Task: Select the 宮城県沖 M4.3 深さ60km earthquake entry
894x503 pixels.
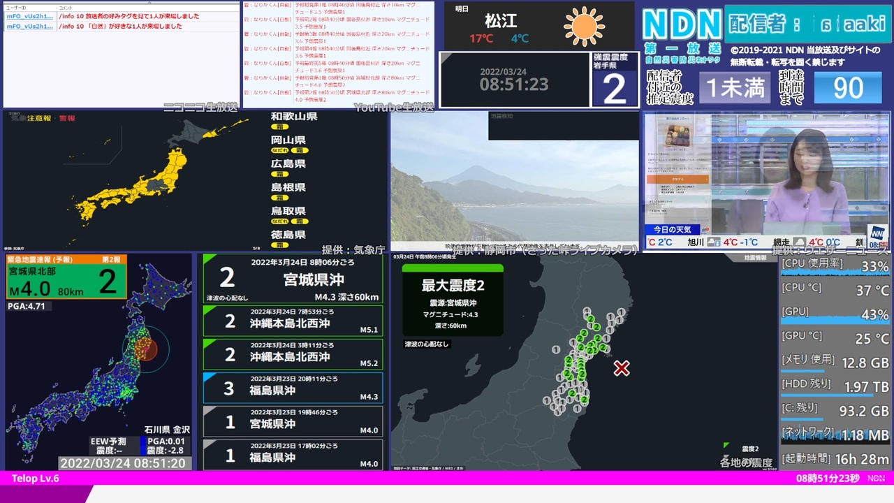Action: pos(293,279)
